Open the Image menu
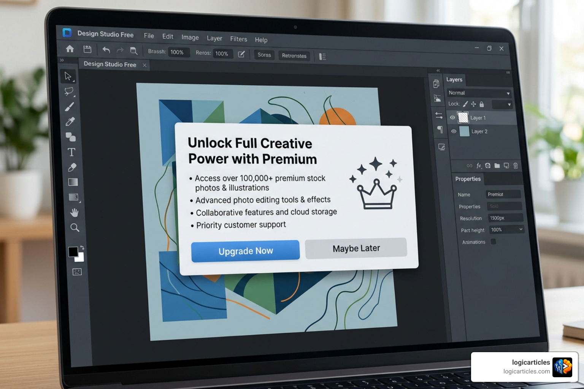The width and height of the screenshot is (584, 389). coord(190,37)
